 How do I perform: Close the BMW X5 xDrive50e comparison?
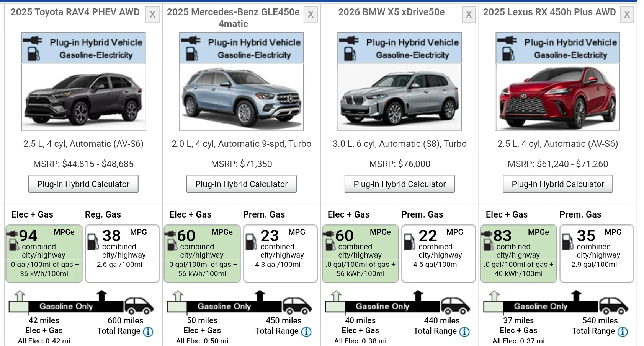469,15
